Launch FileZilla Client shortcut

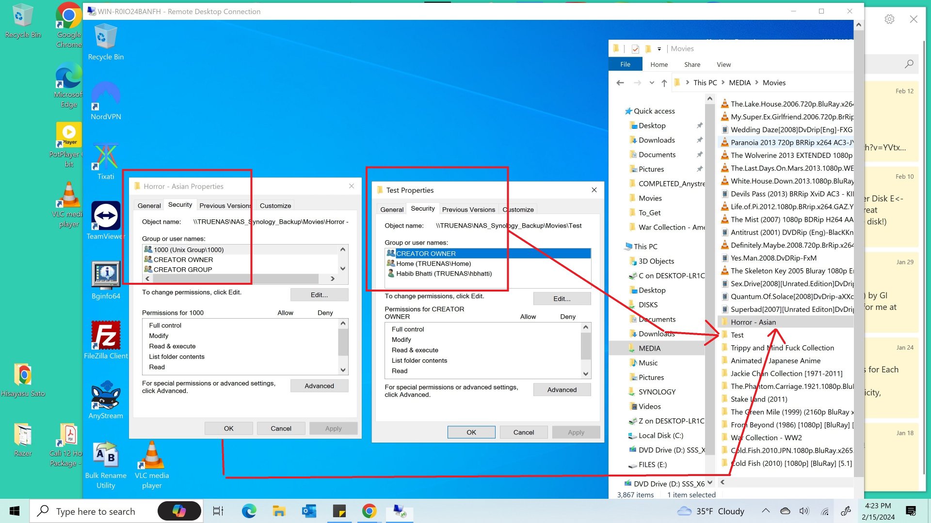(x=106, y=340)
